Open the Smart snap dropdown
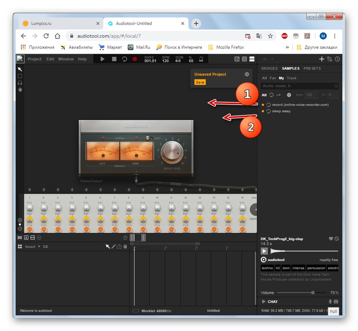Viewport: 358px width, 331px height. tap(32, 247)
